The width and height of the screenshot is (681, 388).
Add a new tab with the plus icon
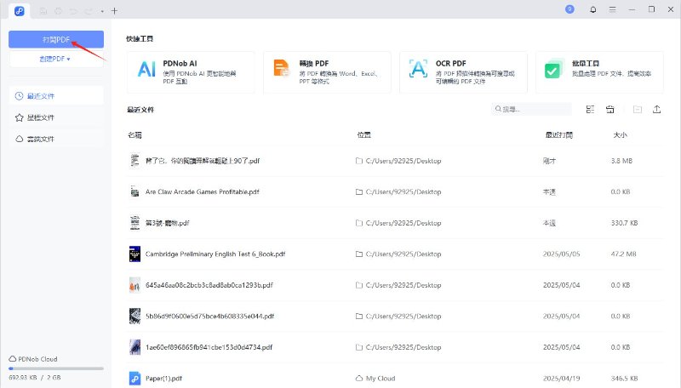[x=114, y=11]
